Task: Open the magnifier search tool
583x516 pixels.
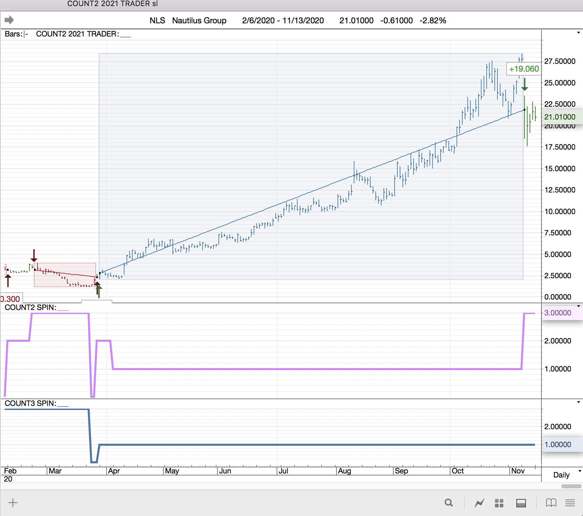Action: coord(449,503)
